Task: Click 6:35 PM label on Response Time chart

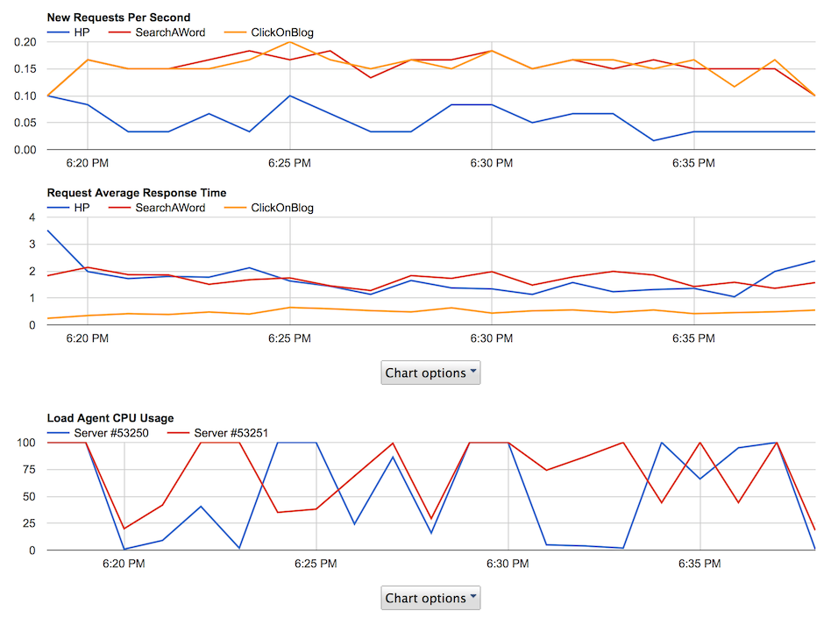Action: (693, 338)
